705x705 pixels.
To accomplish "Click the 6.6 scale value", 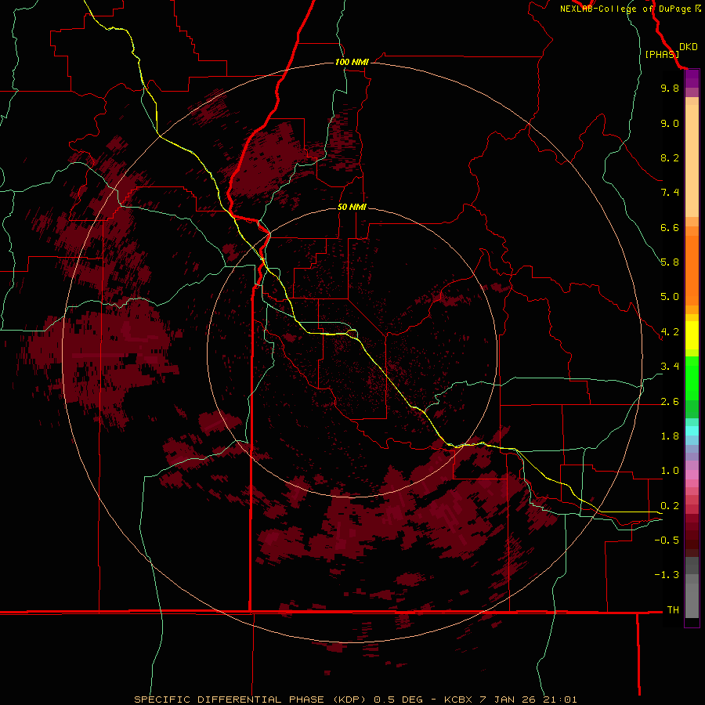I will [x=670, y=227].
